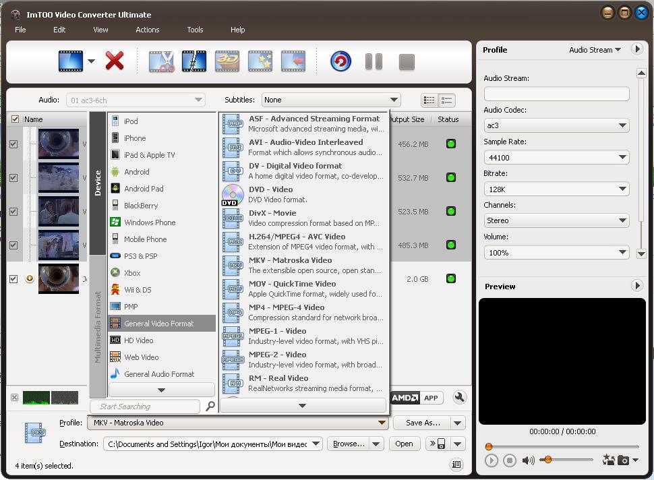
Task: Open the Edit menu
Action: (x=59, y=30)
